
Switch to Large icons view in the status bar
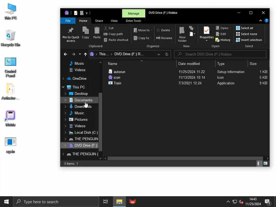click(x=265, y=164)
